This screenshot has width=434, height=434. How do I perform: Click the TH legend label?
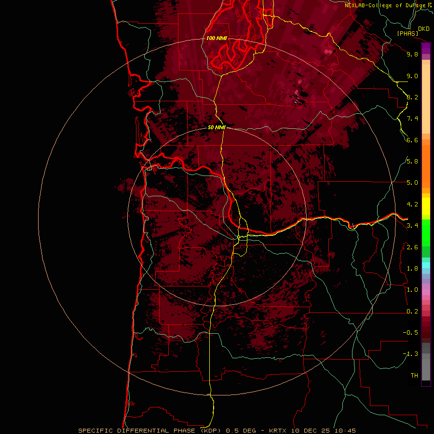pyautogui.click(x=414, y=376)
